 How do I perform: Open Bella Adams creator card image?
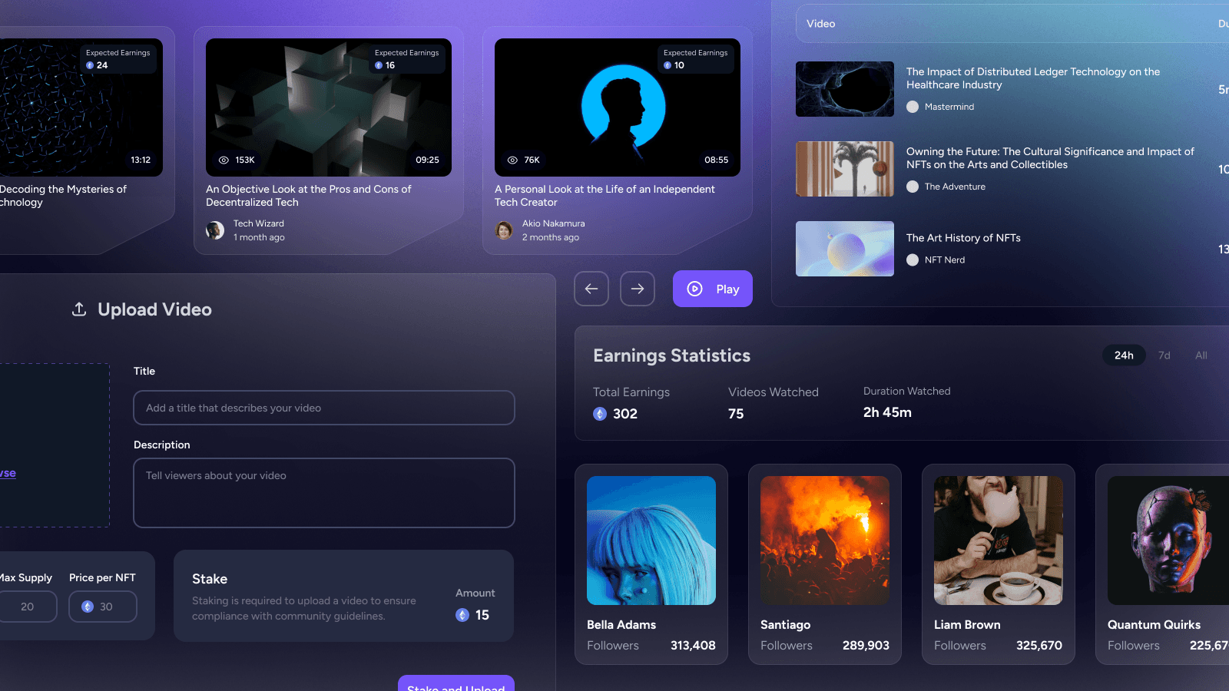pos(651,541)
